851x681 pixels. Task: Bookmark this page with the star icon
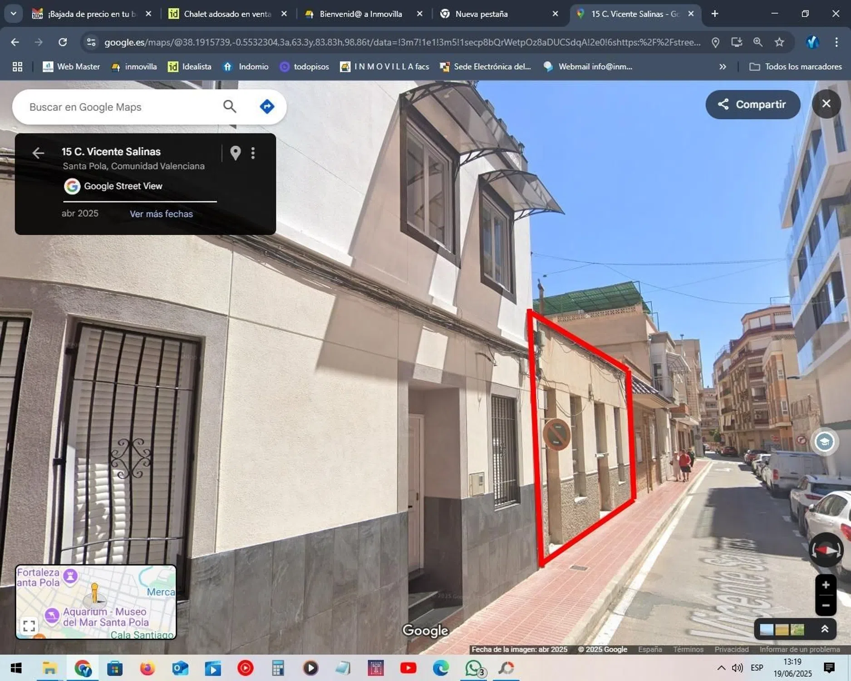[x=779, y=42]
